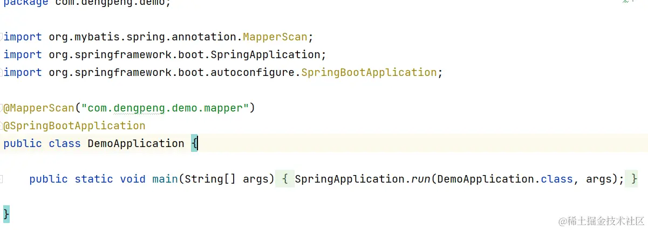This screenshot has width=648, height=230.
Task: Click SpringBootApplication in the third import line
Action: [x=369, y=73]
